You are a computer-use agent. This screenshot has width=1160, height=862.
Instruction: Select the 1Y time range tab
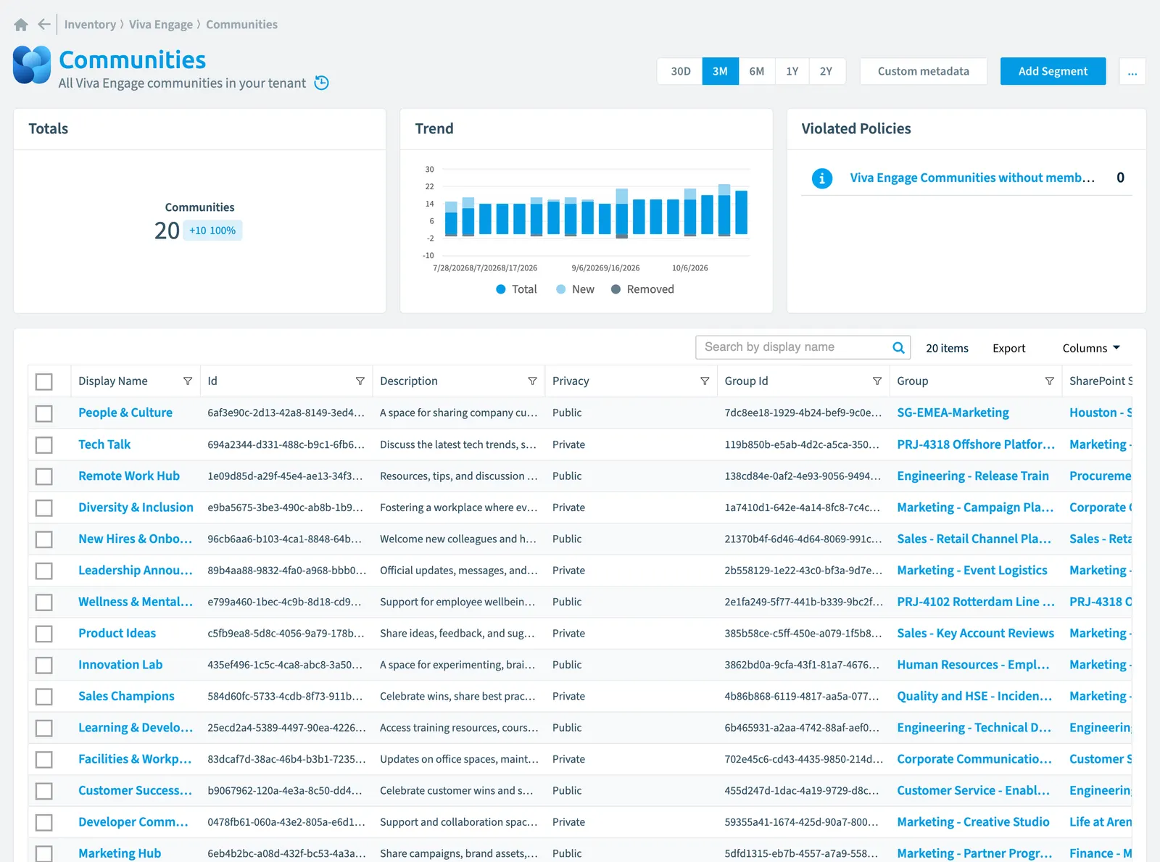coord(792,71)
